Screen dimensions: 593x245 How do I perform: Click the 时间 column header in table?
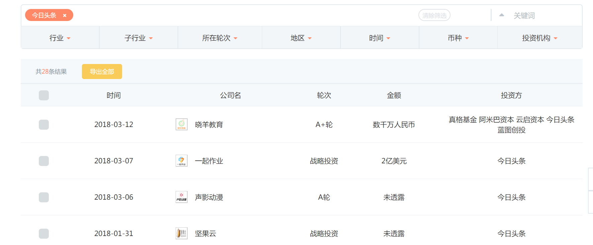(114, 95)
